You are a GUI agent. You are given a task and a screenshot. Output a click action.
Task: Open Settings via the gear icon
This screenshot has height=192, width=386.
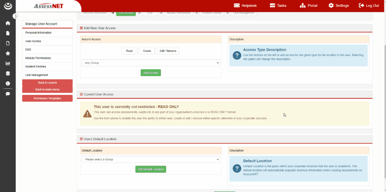pos(339,5)
